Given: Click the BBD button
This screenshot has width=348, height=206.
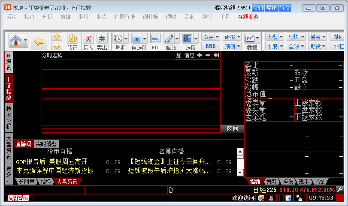Looking at the screenshot, I should [x=211, y=46].
